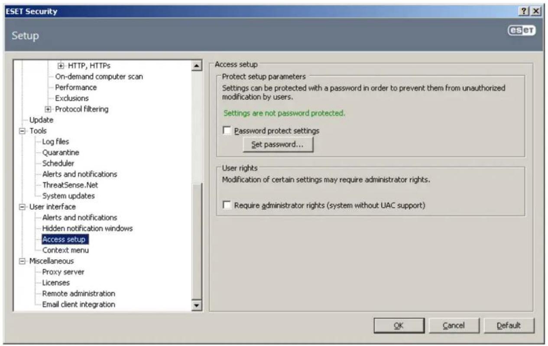Screen dimensions: 548x346
Task: Select System updates item
Action: click(68, 196)
